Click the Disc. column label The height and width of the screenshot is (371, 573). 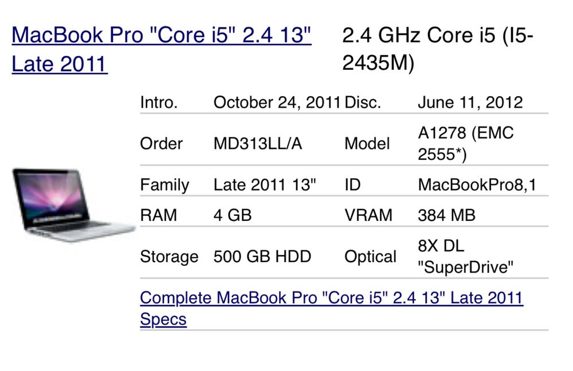point(362,102)
